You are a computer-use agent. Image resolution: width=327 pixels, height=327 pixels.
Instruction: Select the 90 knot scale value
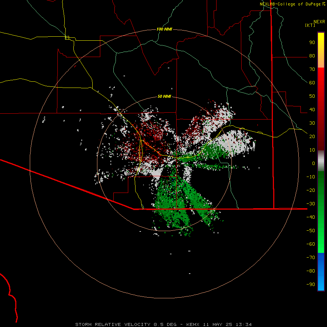312,43
